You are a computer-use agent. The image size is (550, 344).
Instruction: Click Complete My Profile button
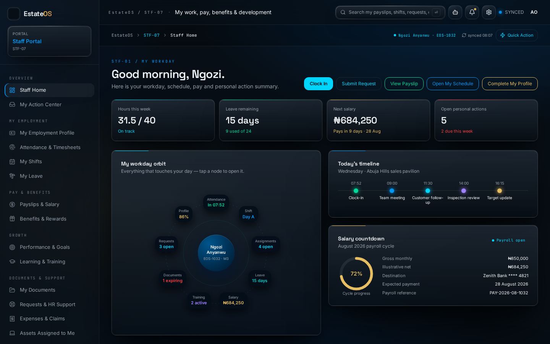510,84
